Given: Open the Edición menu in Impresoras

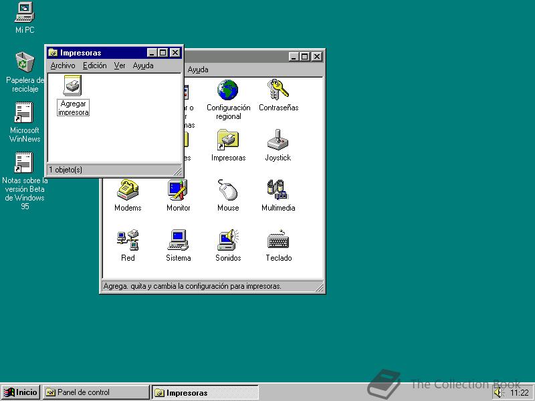Looking at the screenshot, I should click(x=94, y=65).
